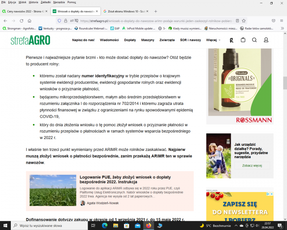Open notification center icon
287x230 pixels.
pyautogui.click(x=280, y=226)
